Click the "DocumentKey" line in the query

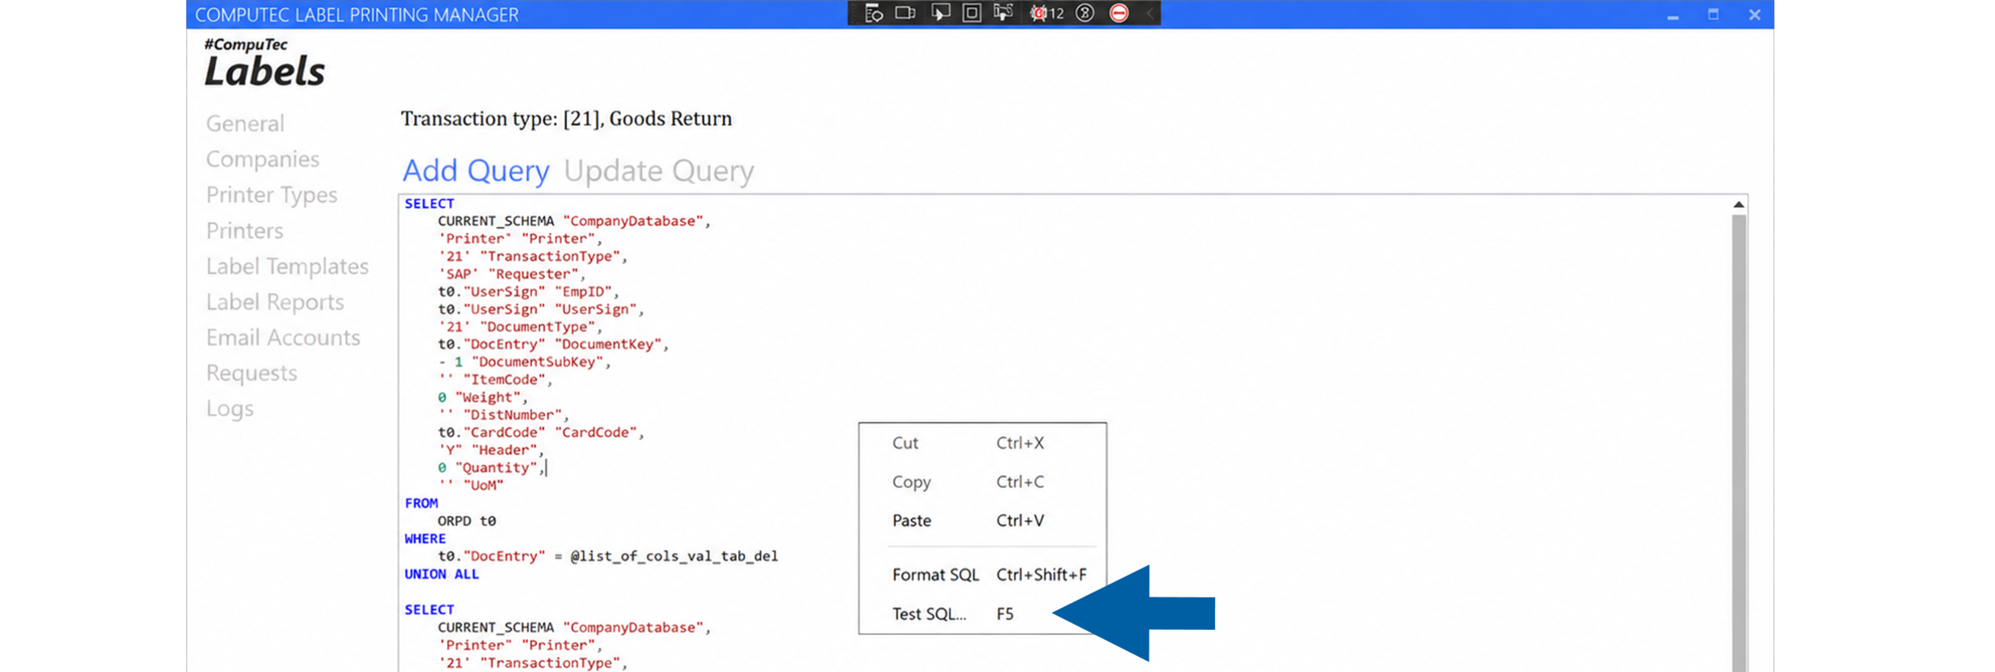[553, 344]
